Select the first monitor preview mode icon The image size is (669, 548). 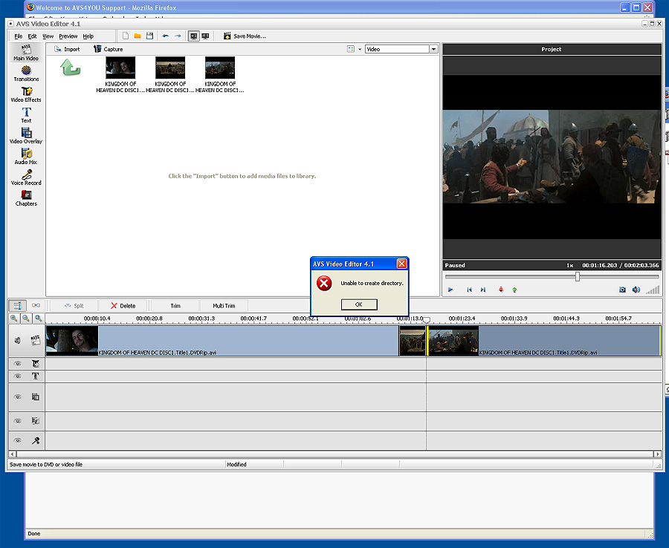tap(194, 36)
